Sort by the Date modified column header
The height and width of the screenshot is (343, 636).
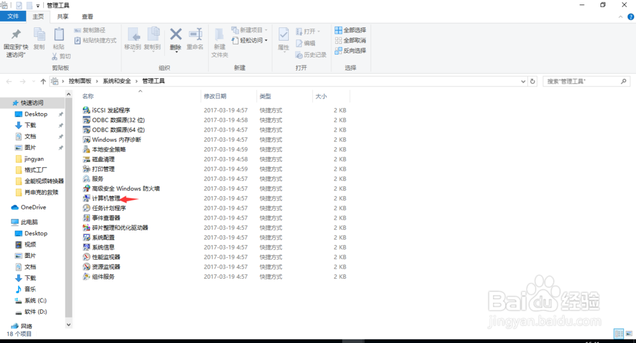(x=215, y=96)
